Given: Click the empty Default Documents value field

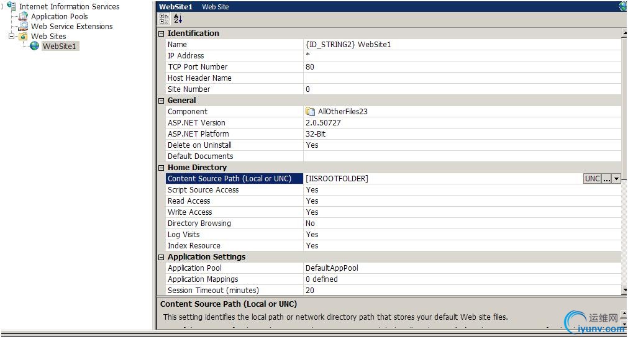Looking at the screenshot, I should coord(462,156).
